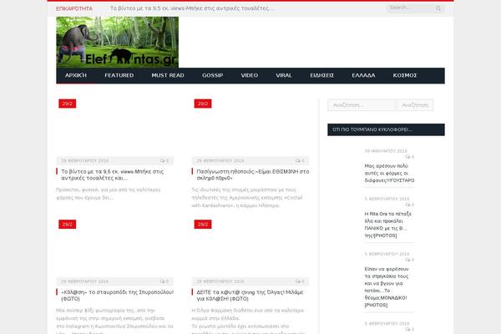
Task: Go to the FEATURED section
Action: [x=119, y=75]
